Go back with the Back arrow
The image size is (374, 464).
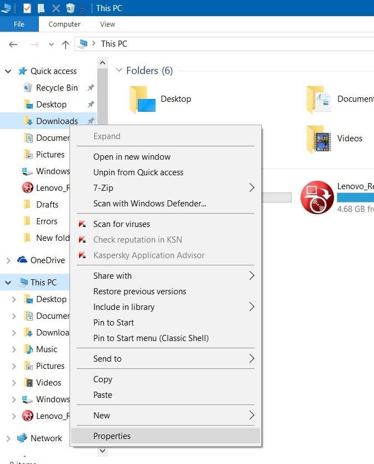coord(13,45)
